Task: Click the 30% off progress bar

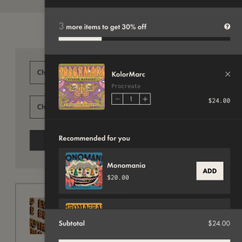Action: [145, 39]
